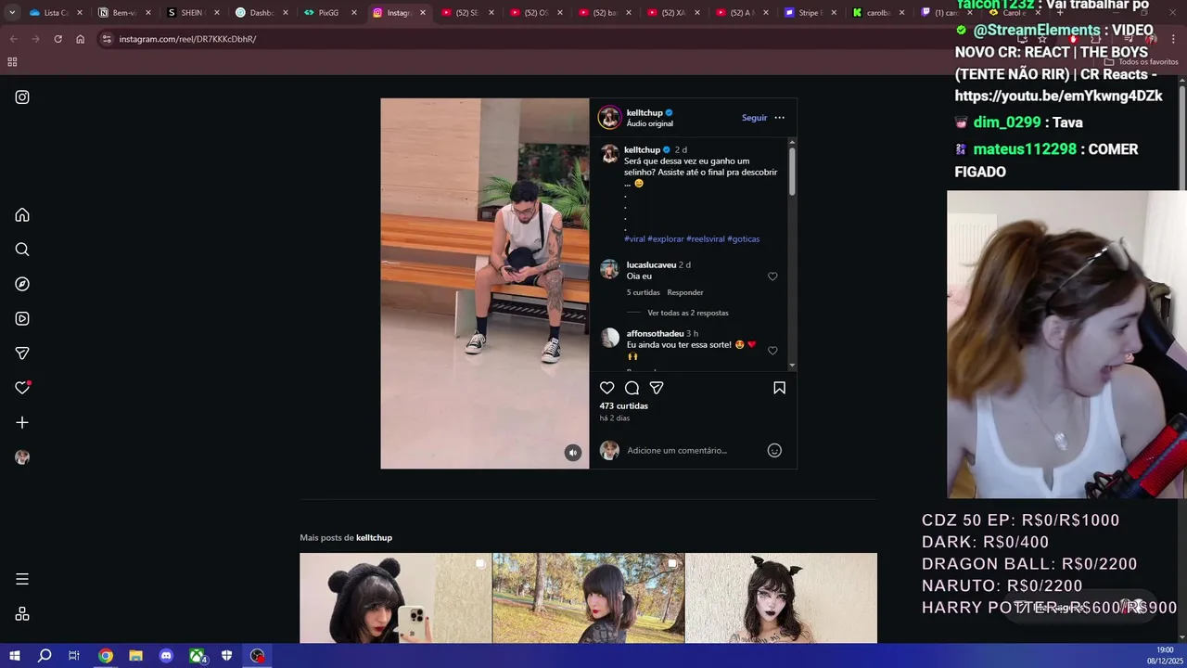Reload the page
1187x668 pixels.
pos(57,39)
